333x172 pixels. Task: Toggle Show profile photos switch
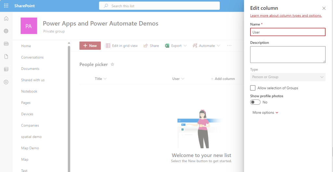[255, 102]
